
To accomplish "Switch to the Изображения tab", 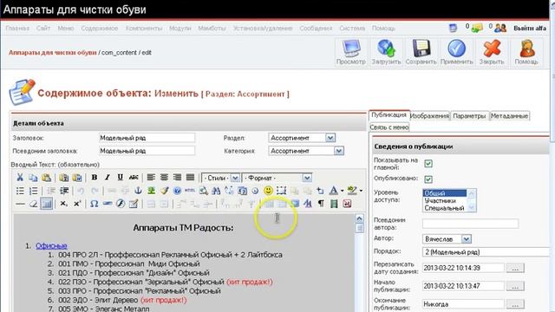I will click(430, 116).
